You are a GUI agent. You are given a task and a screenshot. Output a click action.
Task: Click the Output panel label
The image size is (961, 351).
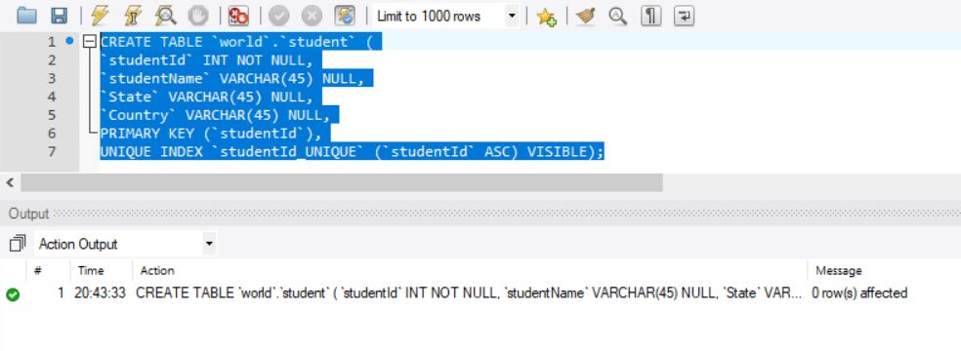click(28, 214)
